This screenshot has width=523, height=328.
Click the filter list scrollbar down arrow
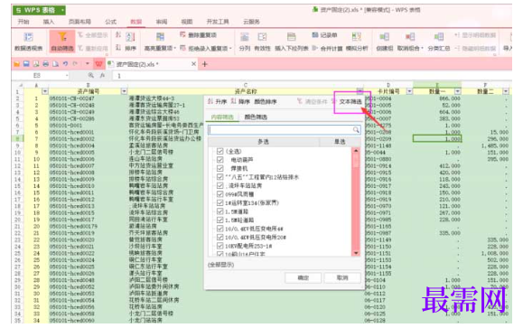click(x=356, y=253)
